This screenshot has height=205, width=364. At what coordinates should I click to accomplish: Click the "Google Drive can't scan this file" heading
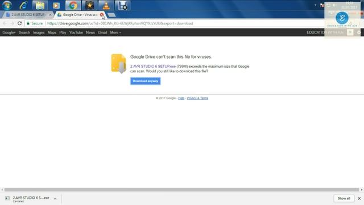171,57
